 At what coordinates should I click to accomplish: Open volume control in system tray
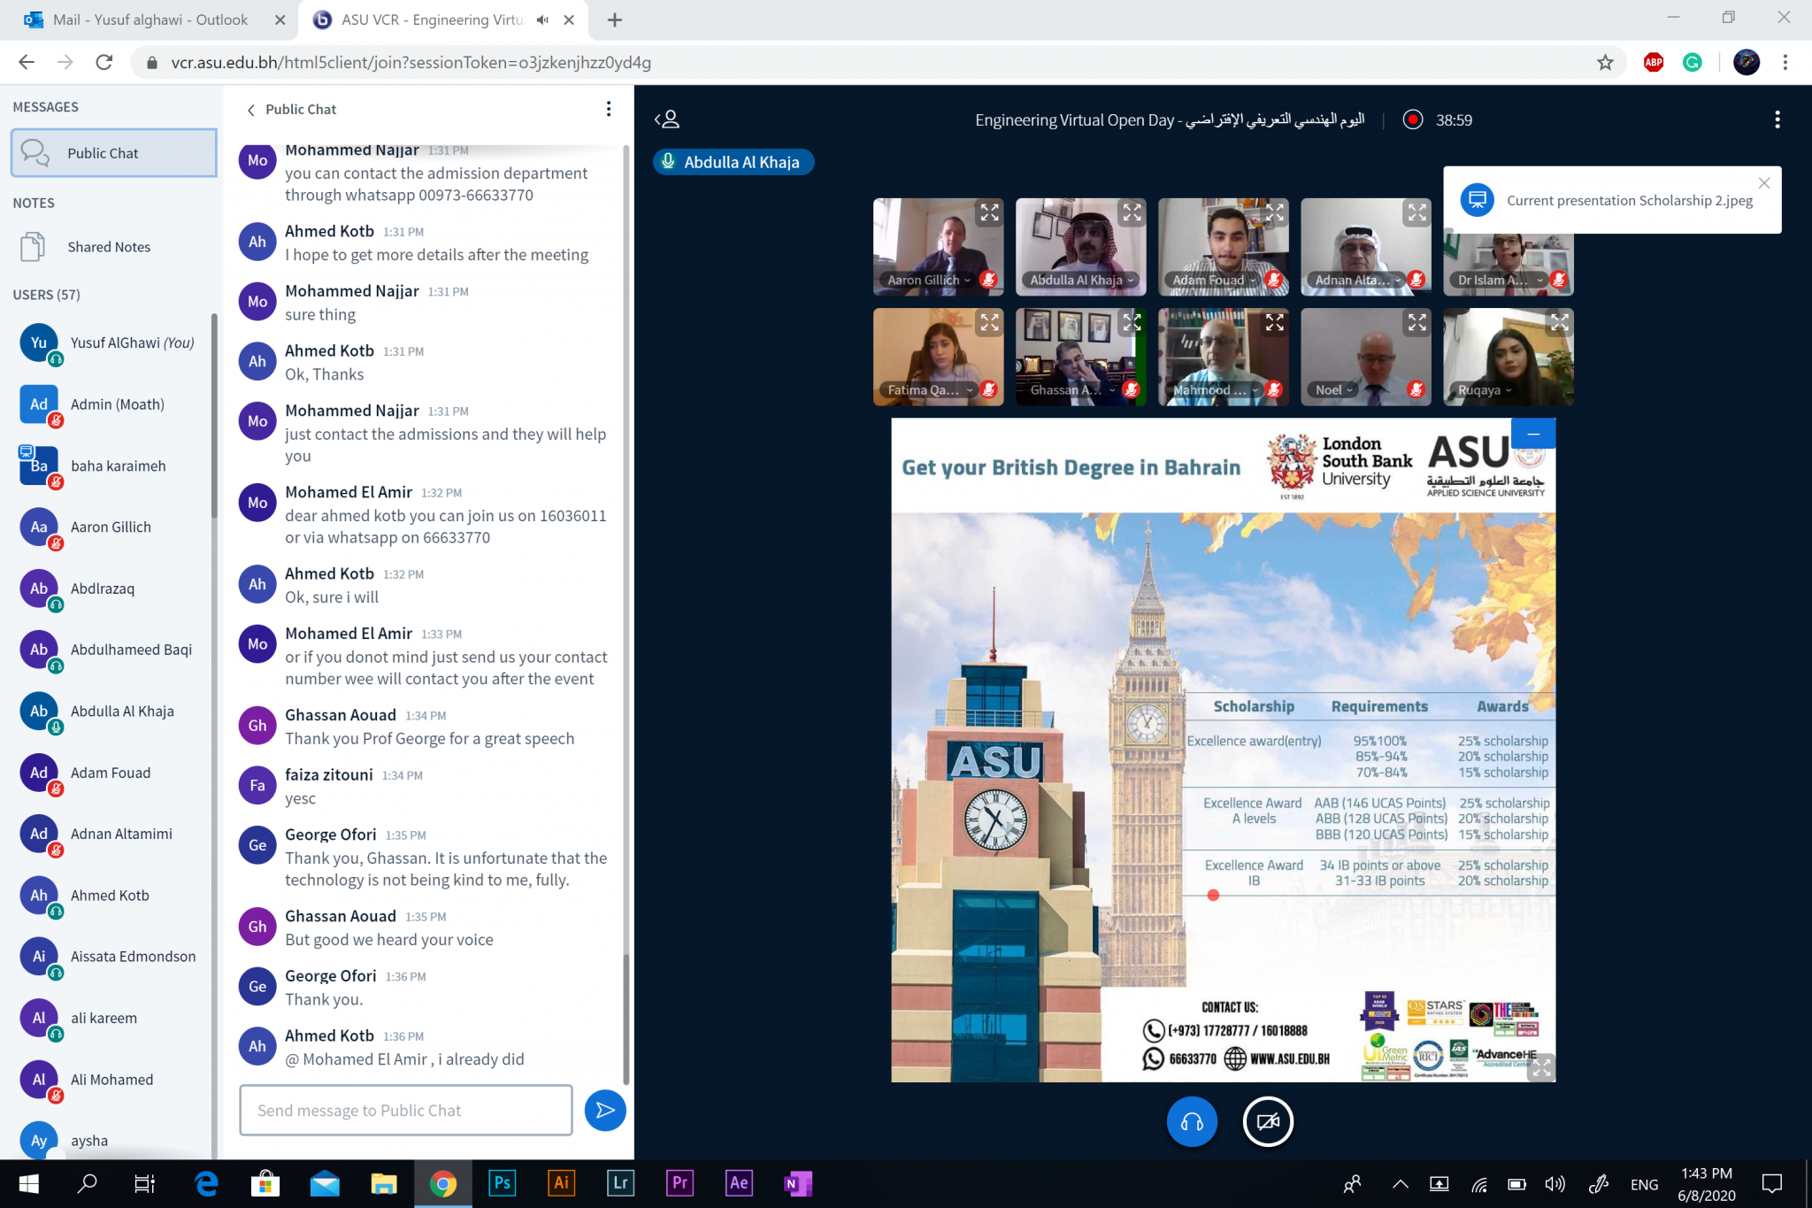[x=1555, y=1183]
